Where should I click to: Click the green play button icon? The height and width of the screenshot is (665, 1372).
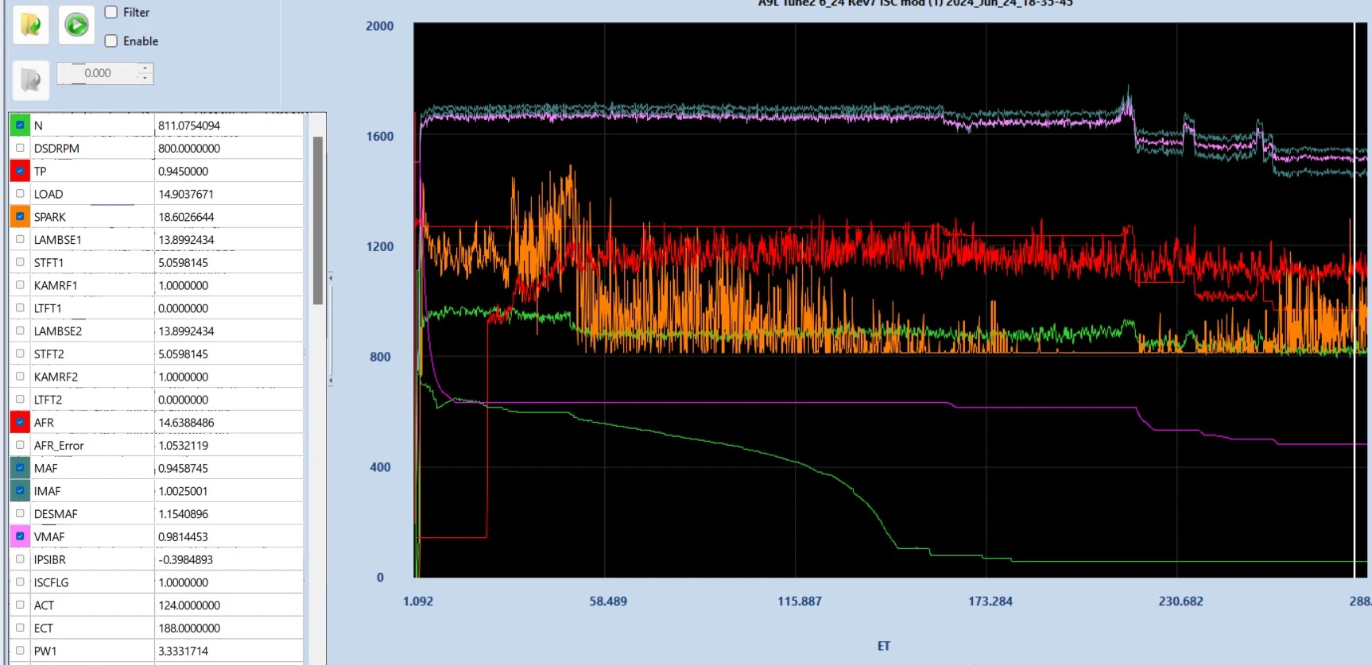pos(76,25)
